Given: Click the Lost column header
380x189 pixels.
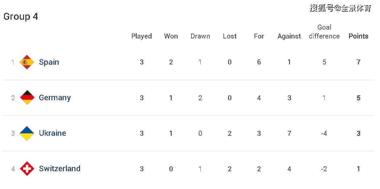Looking at the screenshot, I should (x=230, y=36).
